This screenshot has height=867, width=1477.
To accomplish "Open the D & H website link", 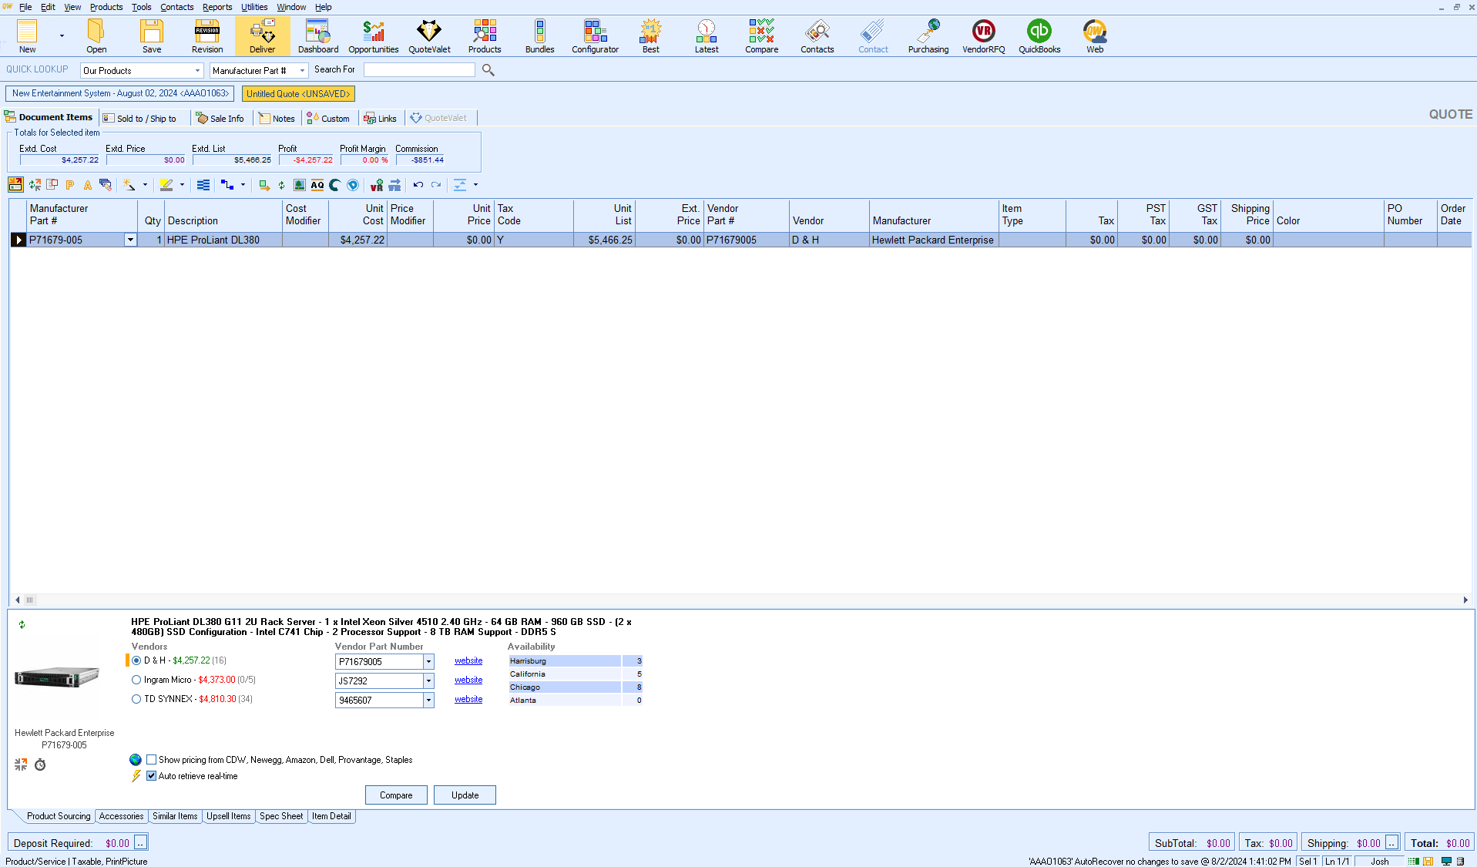I will [468, 661].
